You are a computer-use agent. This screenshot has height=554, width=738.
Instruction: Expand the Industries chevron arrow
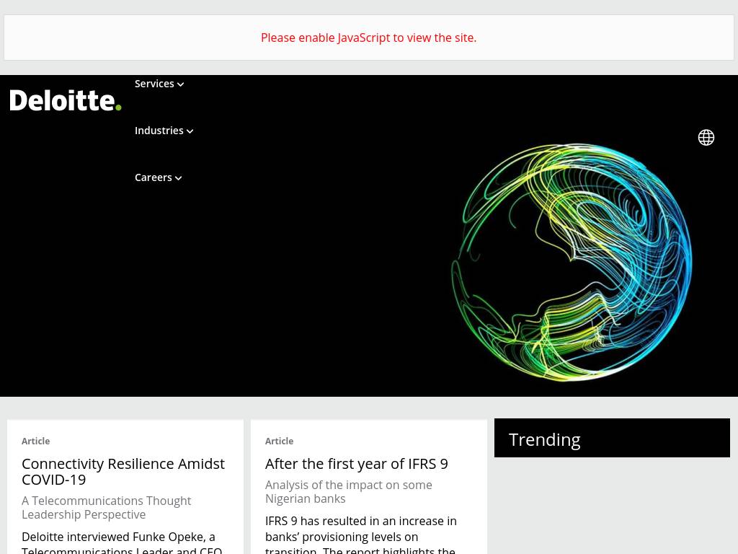pos(190,131)
